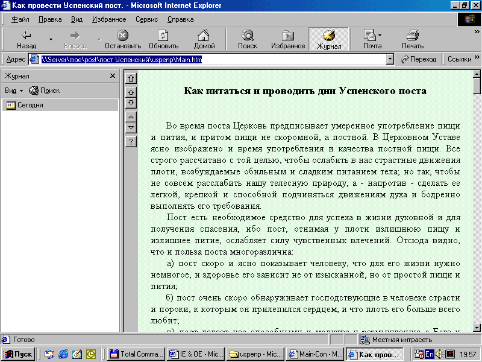Go to the home page Домой
482x362 pixels.
coord(204,39)
